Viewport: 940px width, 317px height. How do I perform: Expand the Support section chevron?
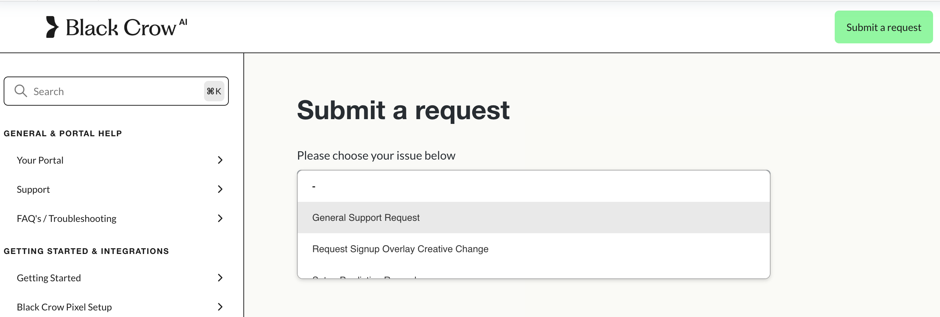coord(220,189)
